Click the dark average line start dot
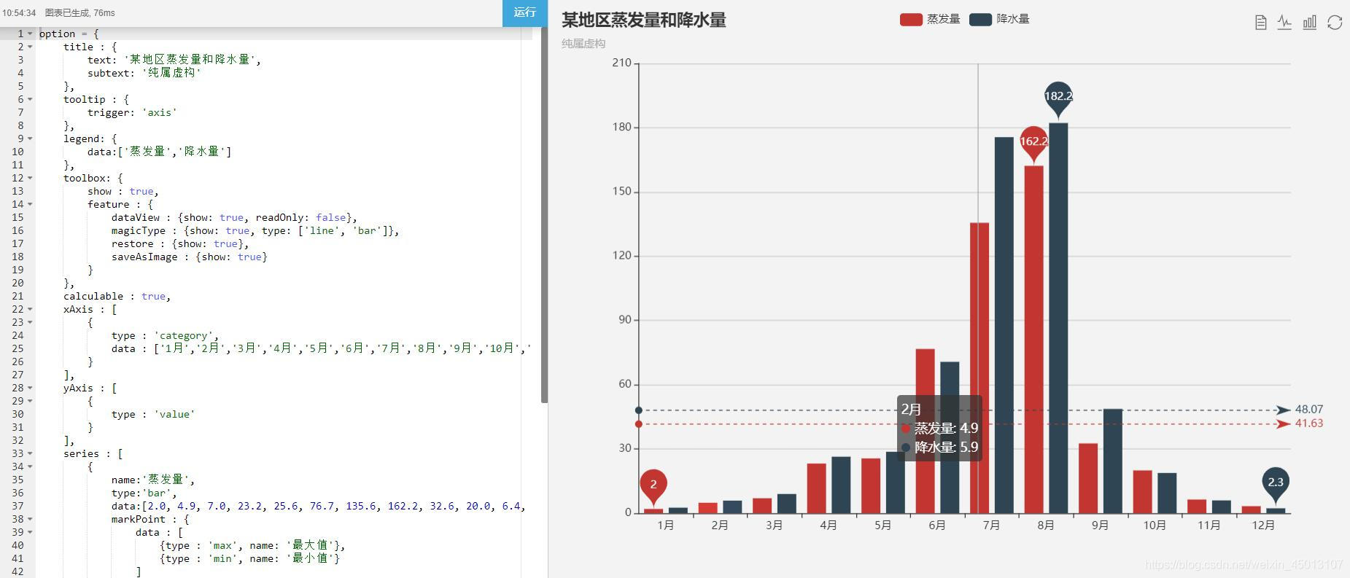The width and height of the screenshot is (1350, 578). click(639, 410)
